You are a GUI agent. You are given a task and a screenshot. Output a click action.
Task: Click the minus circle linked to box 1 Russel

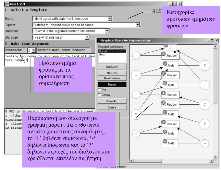pyautogui.click(x=136, y=56)
